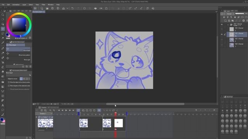Image resolution: width=248 pixels, height=139 pixels.
Task: Toggle visibility of layer 2
Action: [x=222, y=40]
